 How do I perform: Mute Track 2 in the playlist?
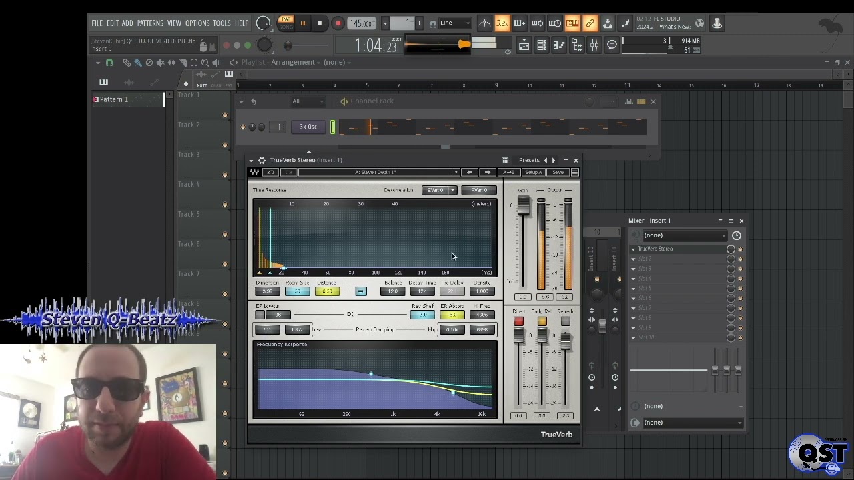[x=225, y=145]
